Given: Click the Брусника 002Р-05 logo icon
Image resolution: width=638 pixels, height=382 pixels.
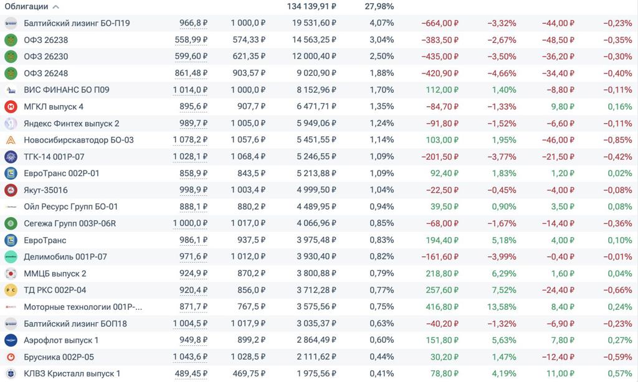Looking at the screenshot, I should point(11,357).
